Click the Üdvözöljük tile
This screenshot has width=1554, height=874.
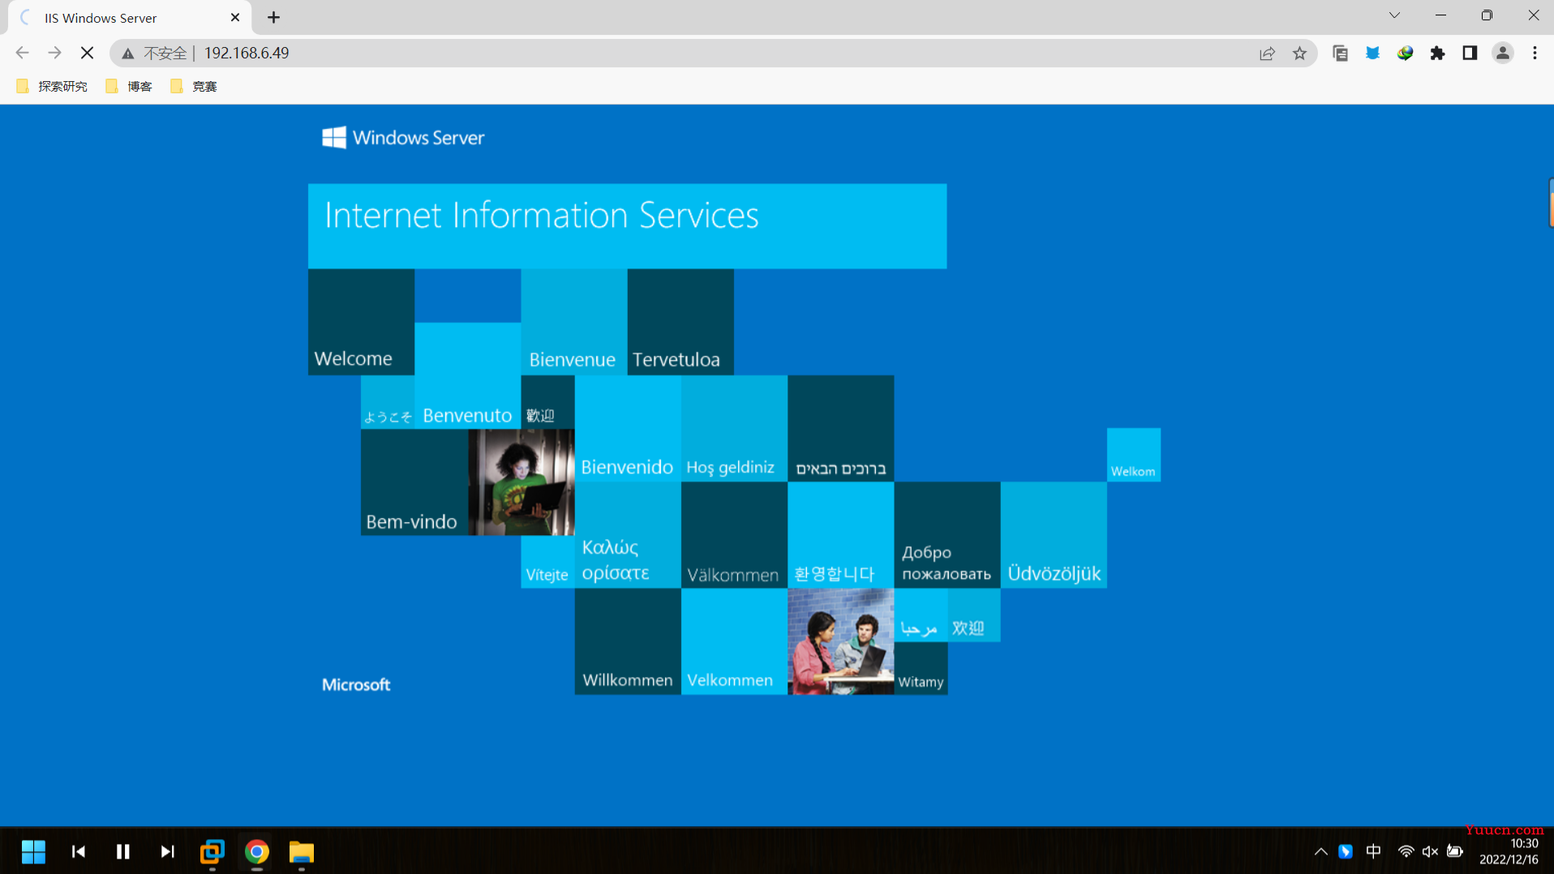pos(1054,535)
